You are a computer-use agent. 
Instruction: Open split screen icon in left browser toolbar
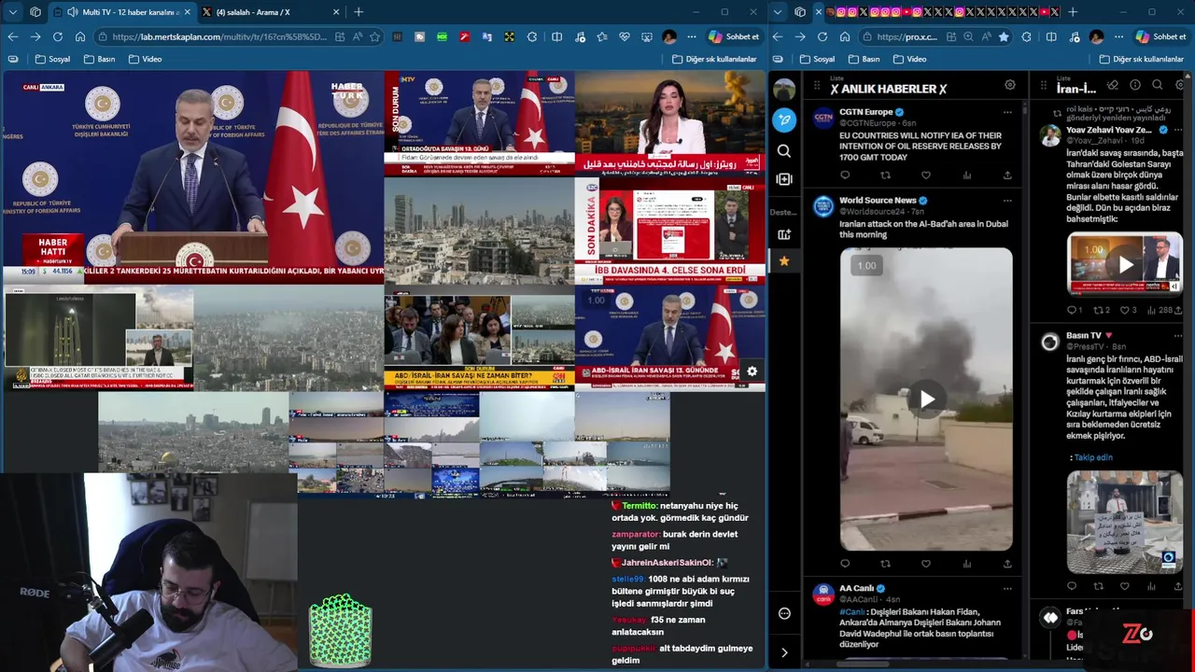tap(556, 36)
